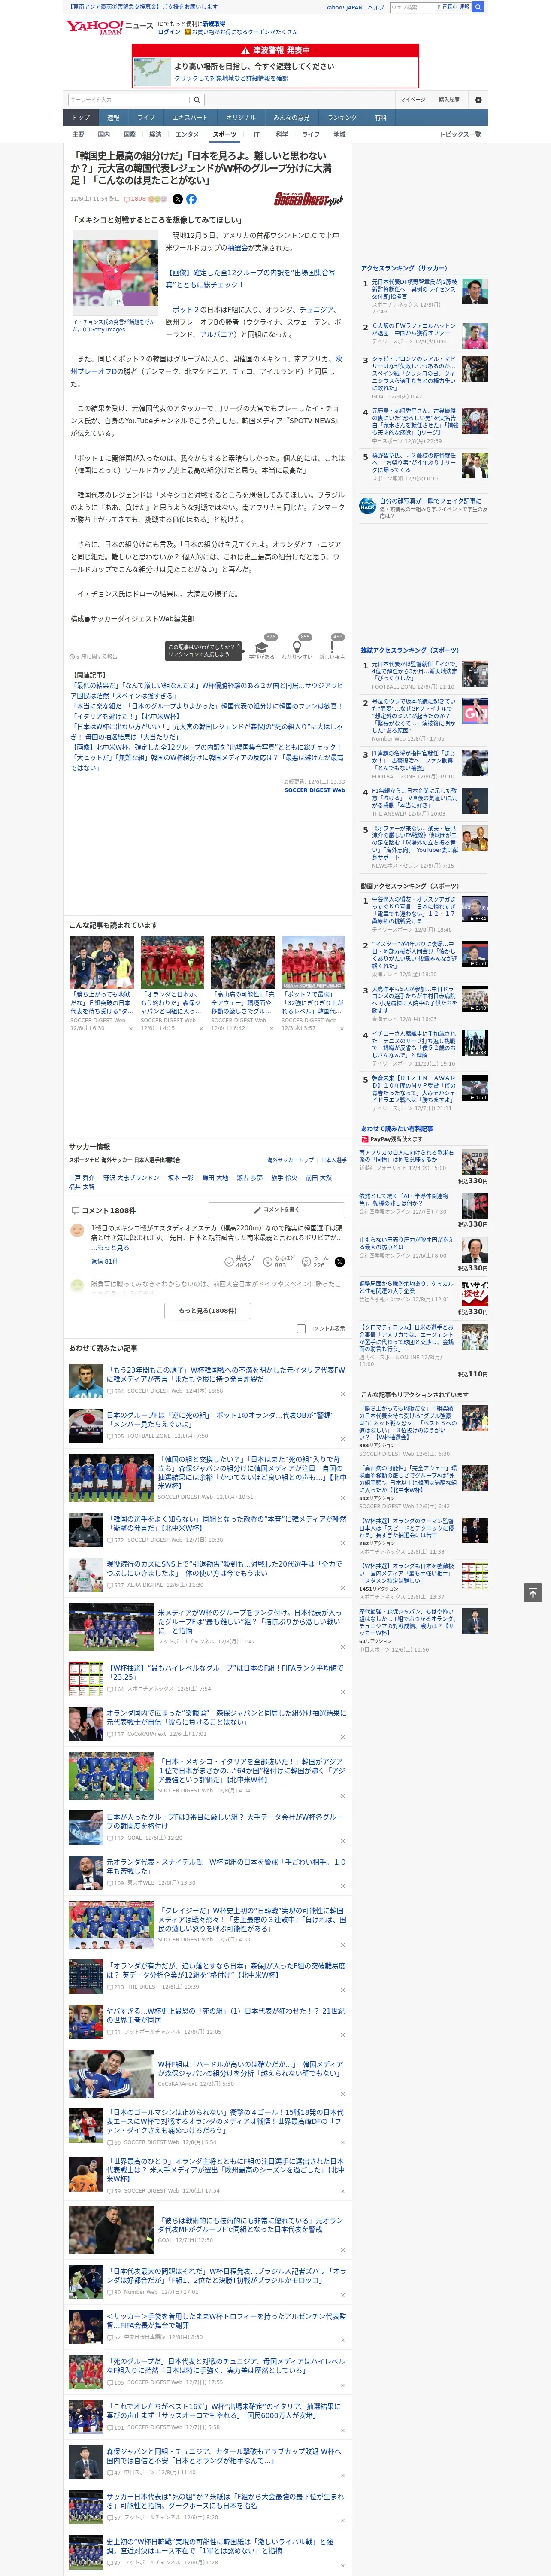Click the header search magnifier button

[478, 7]
